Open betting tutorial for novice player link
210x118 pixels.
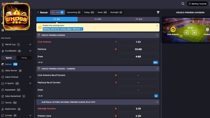tap(63, 29)
